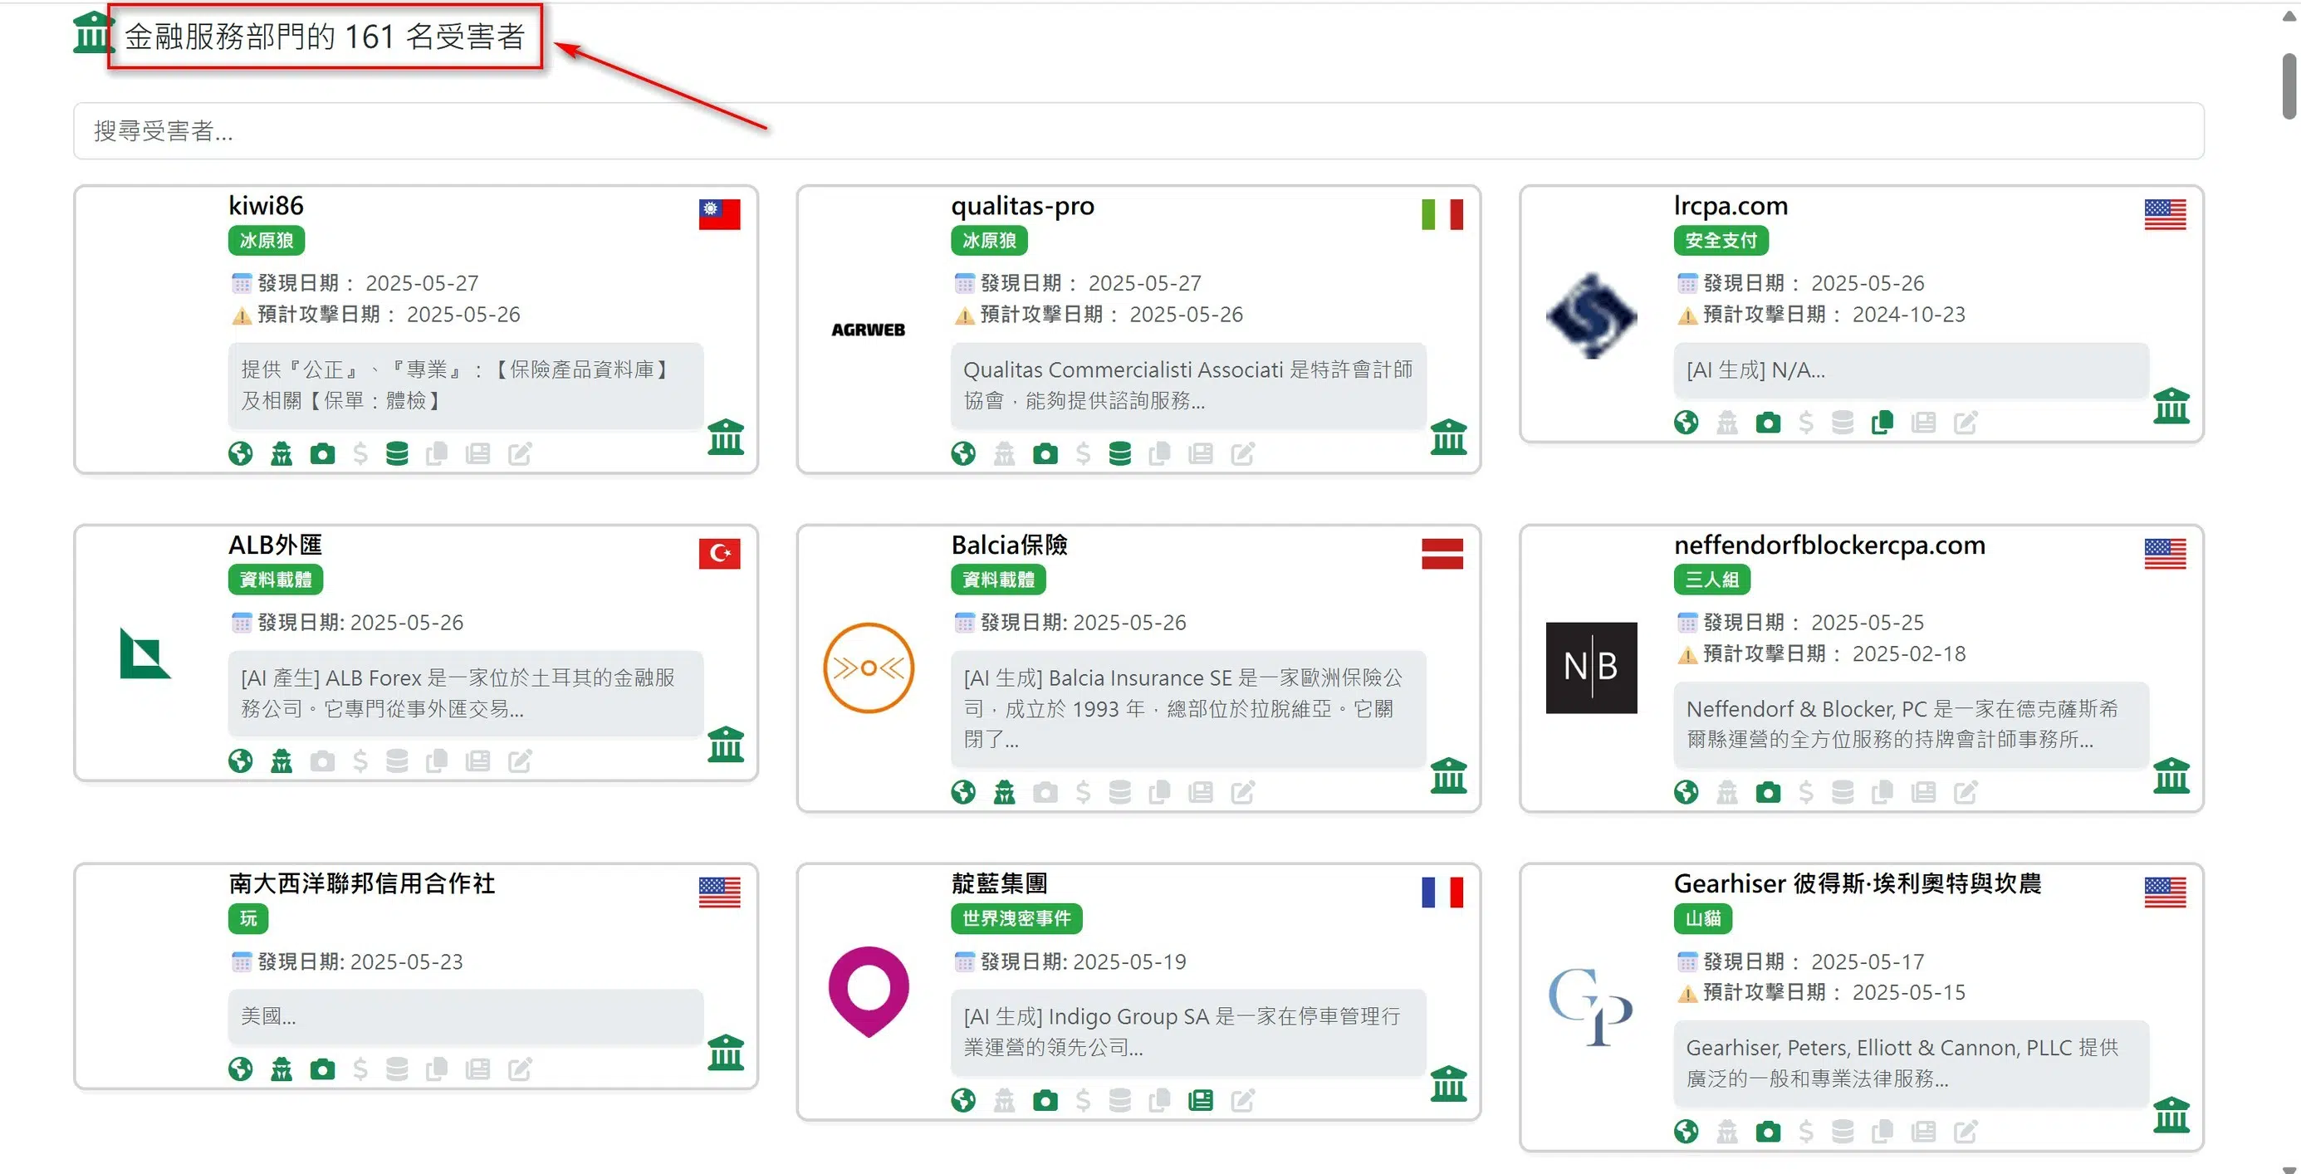
Task: Click the 世界洩密事件 tag on 靛藍集團
Action: pos(1016,918)
